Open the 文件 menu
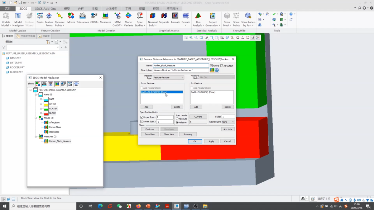The width and height of the screenshot is (374, 210). click(7, 9)
